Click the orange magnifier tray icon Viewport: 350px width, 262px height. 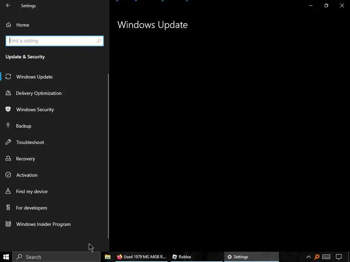(x=317, y=257)
